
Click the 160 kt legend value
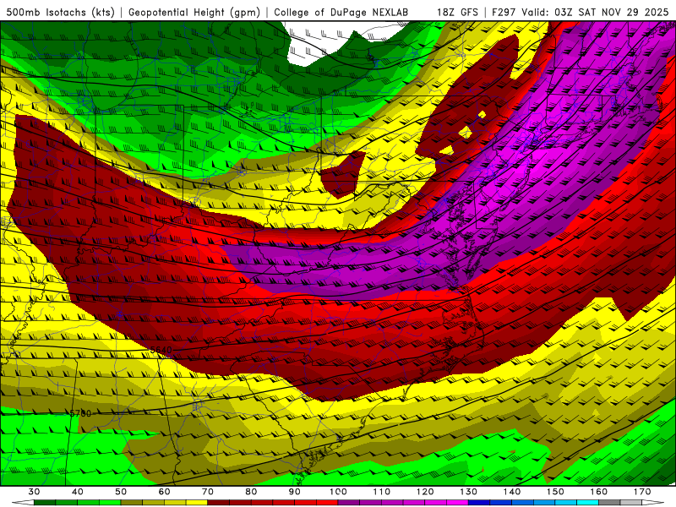pyautogui.click(x=599, y=492)
